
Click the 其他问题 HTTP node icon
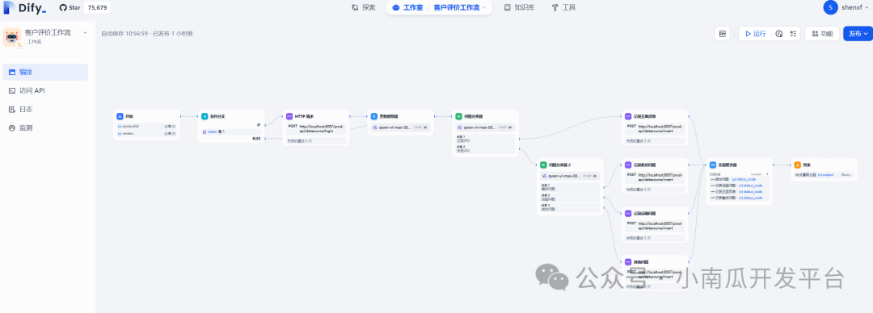[628, 261]
